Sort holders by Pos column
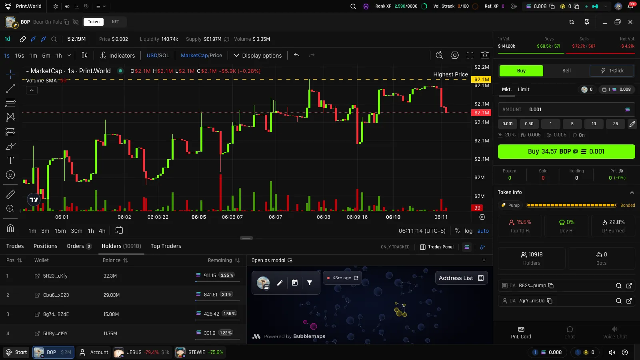 (x=14, y=260)
